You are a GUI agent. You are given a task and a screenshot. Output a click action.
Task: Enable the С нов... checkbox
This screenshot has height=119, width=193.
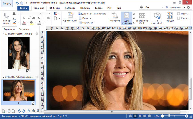(x=179, y=18)
